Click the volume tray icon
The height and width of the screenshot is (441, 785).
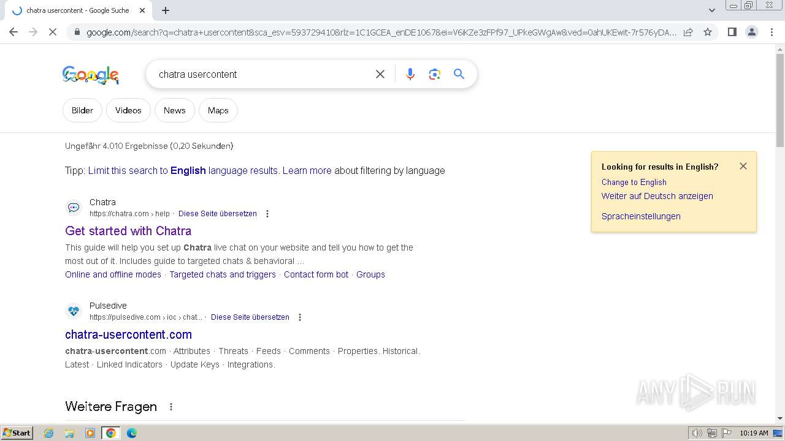pos(697,433)
